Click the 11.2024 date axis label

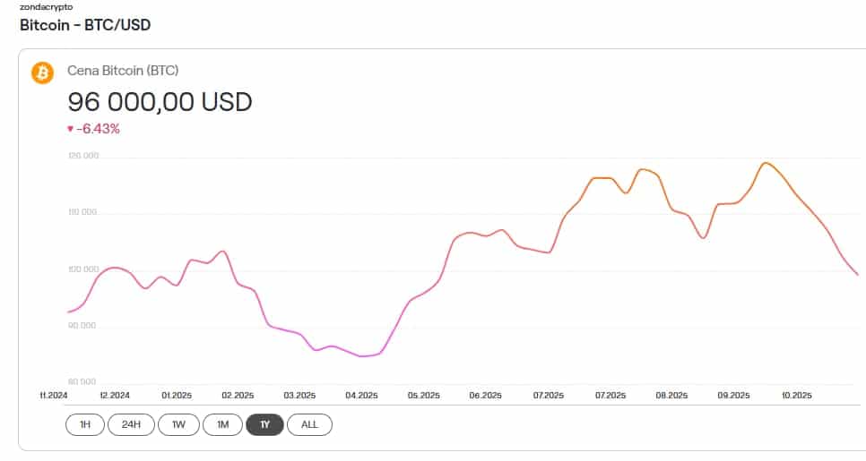pos(53,395)
